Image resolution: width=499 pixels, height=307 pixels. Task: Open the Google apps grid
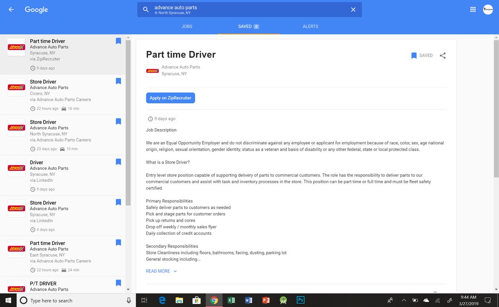click(473, 10)
